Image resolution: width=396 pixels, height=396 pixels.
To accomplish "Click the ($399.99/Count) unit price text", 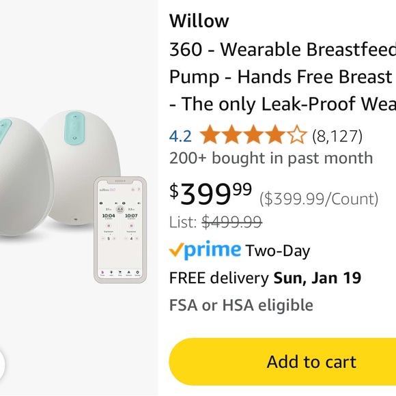I will tap(319, 199).
